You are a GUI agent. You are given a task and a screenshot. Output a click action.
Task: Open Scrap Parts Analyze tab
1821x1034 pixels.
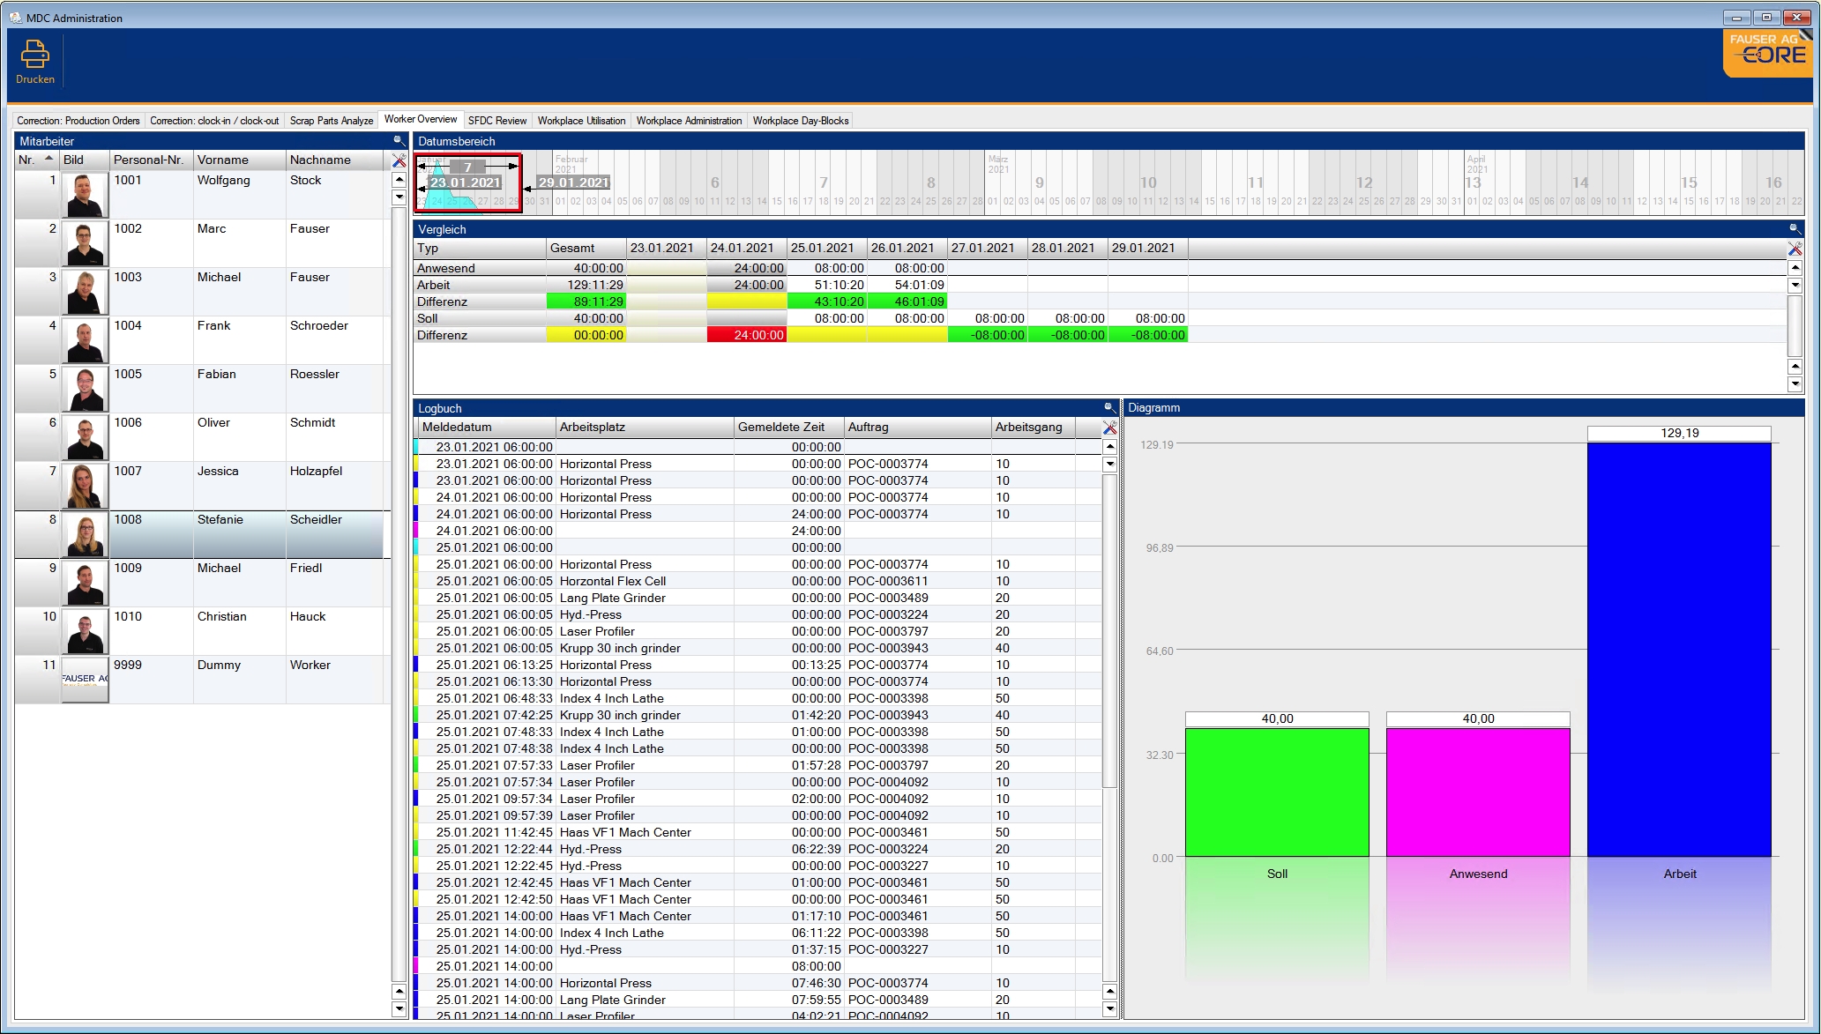(331, 121)
